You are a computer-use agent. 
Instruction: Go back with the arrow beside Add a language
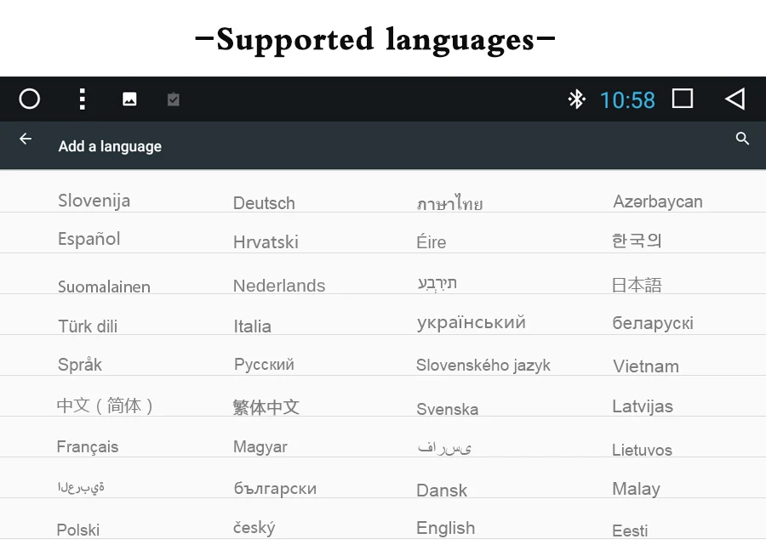[26, 139]
